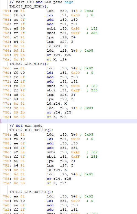Click "r31, r31" operands at address 772
This screenshot has height=214, width=137.
[69, 81]
